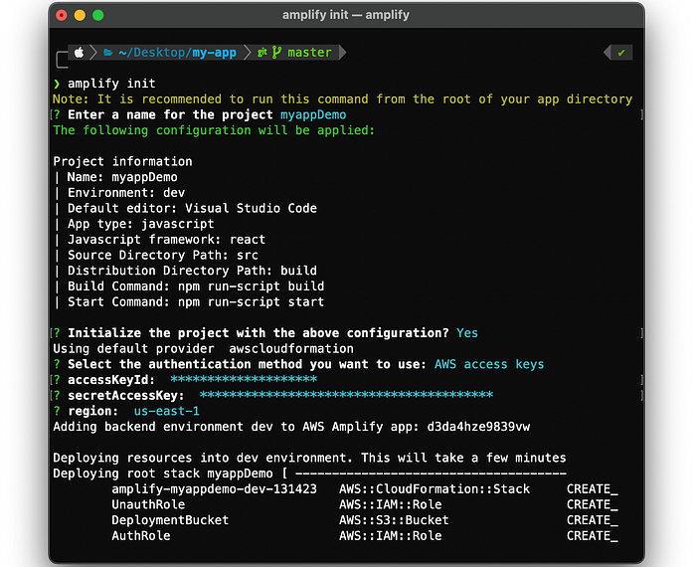The image size is (696, 567).
Task: Click the 'master' branch name
Action: pos(309,53)
